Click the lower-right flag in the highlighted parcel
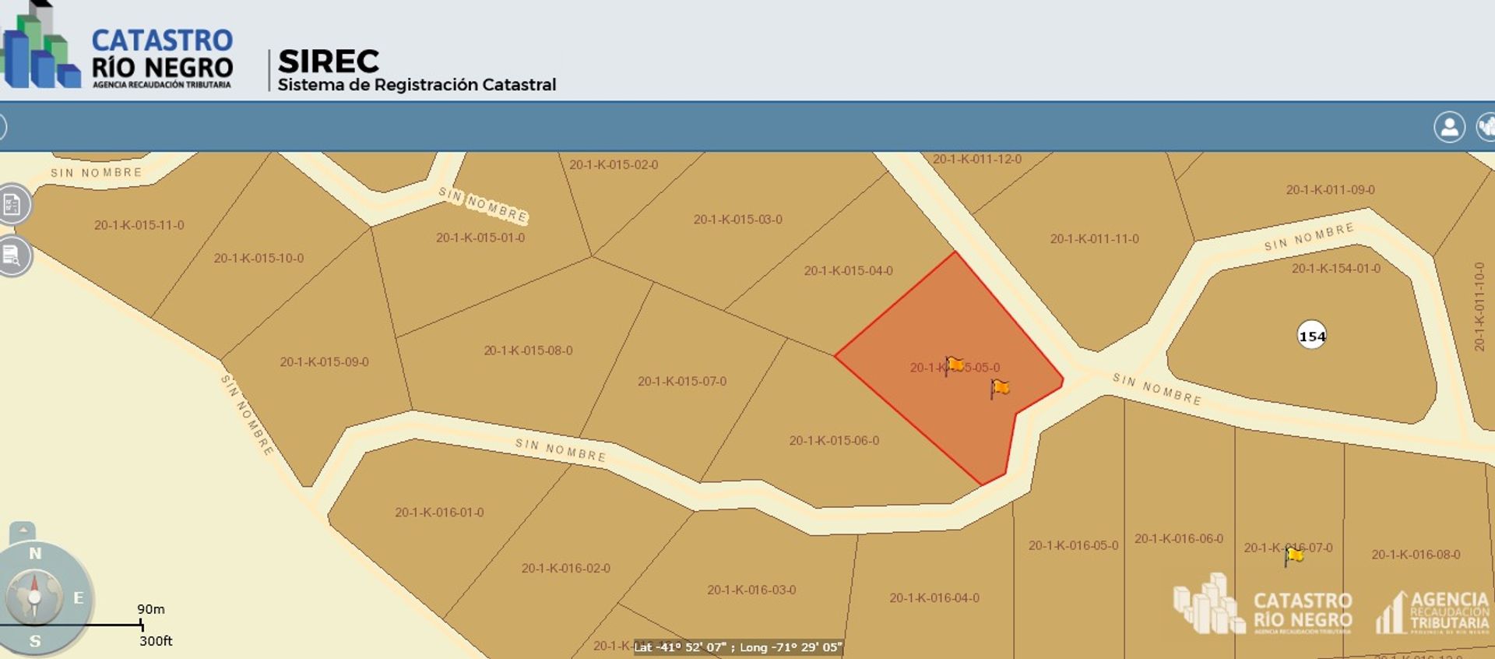 tap(999, 388)
